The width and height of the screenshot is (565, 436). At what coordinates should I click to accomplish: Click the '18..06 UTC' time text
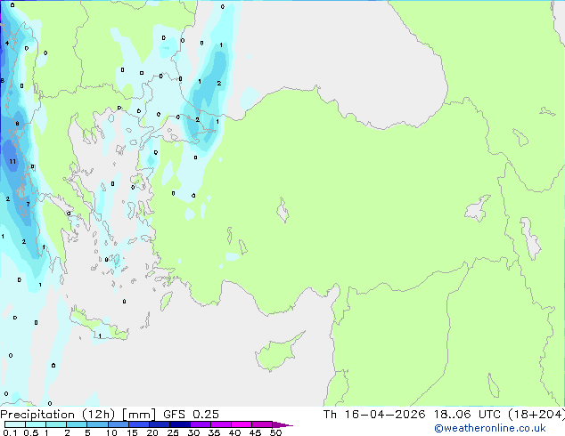pos(467,415)
